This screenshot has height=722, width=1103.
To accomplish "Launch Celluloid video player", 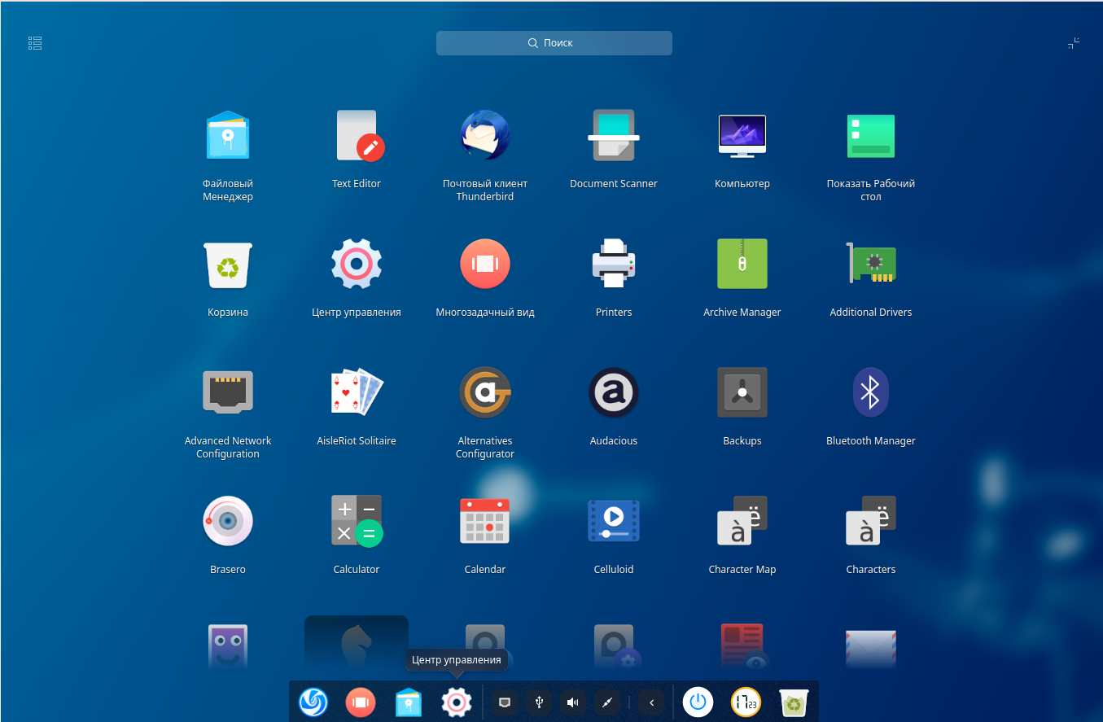I will (614, 521).
